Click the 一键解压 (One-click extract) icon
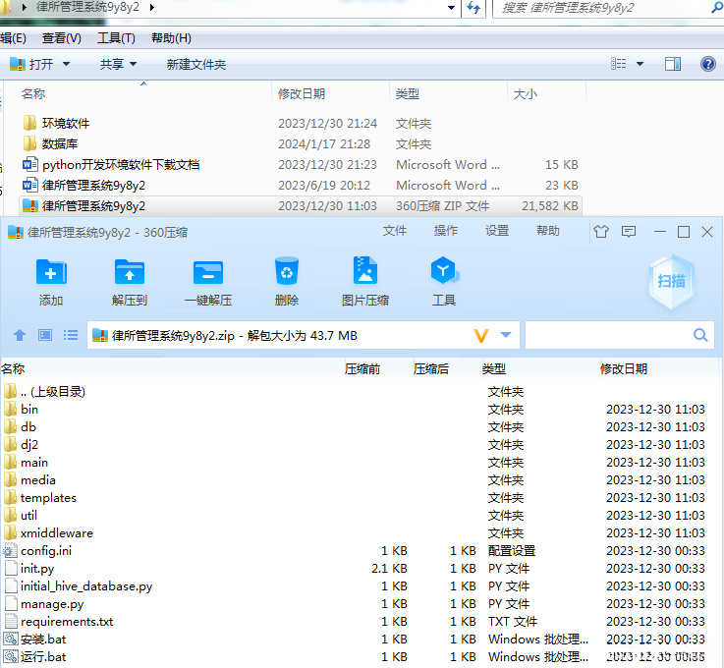This screenshot has width=724, height=668. [208, 272]
